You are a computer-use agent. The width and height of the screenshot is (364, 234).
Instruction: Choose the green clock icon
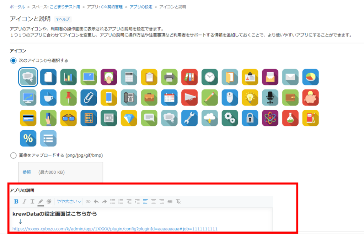tap(210, 77)
